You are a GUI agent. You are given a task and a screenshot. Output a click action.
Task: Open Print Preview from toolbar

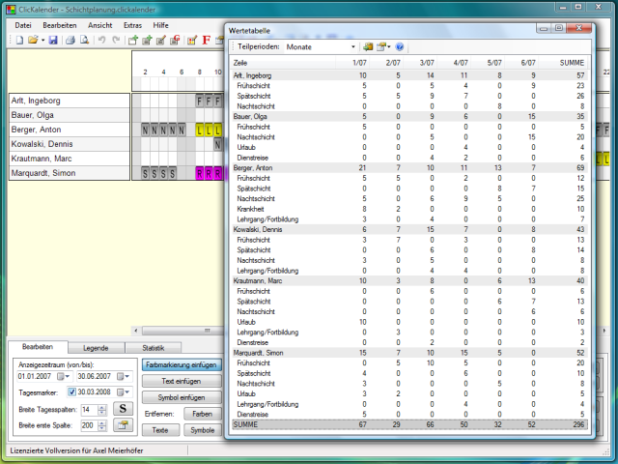pos(84,40)
